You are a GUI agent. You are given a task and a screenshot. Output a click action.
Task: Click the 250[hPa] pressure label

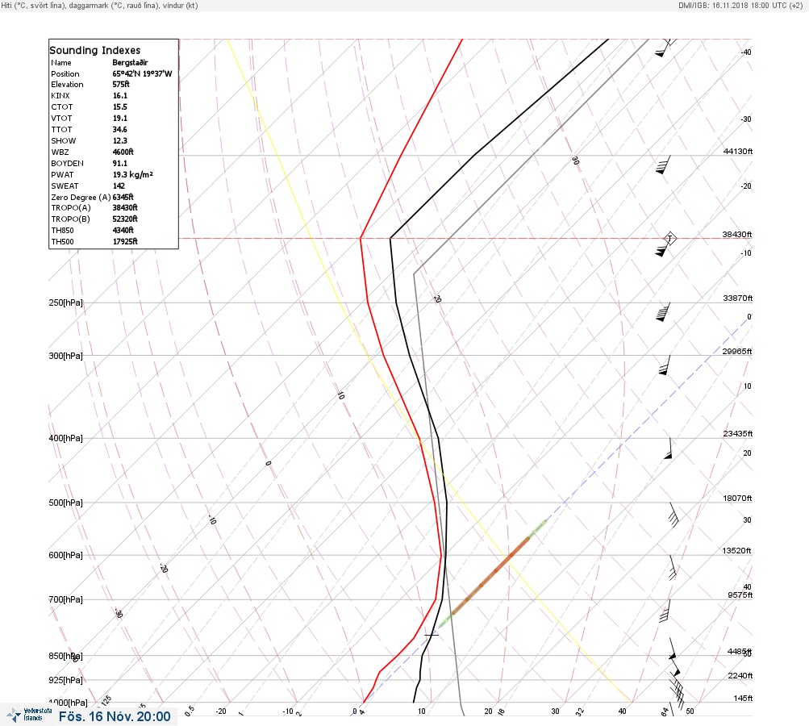click(65, 302)
